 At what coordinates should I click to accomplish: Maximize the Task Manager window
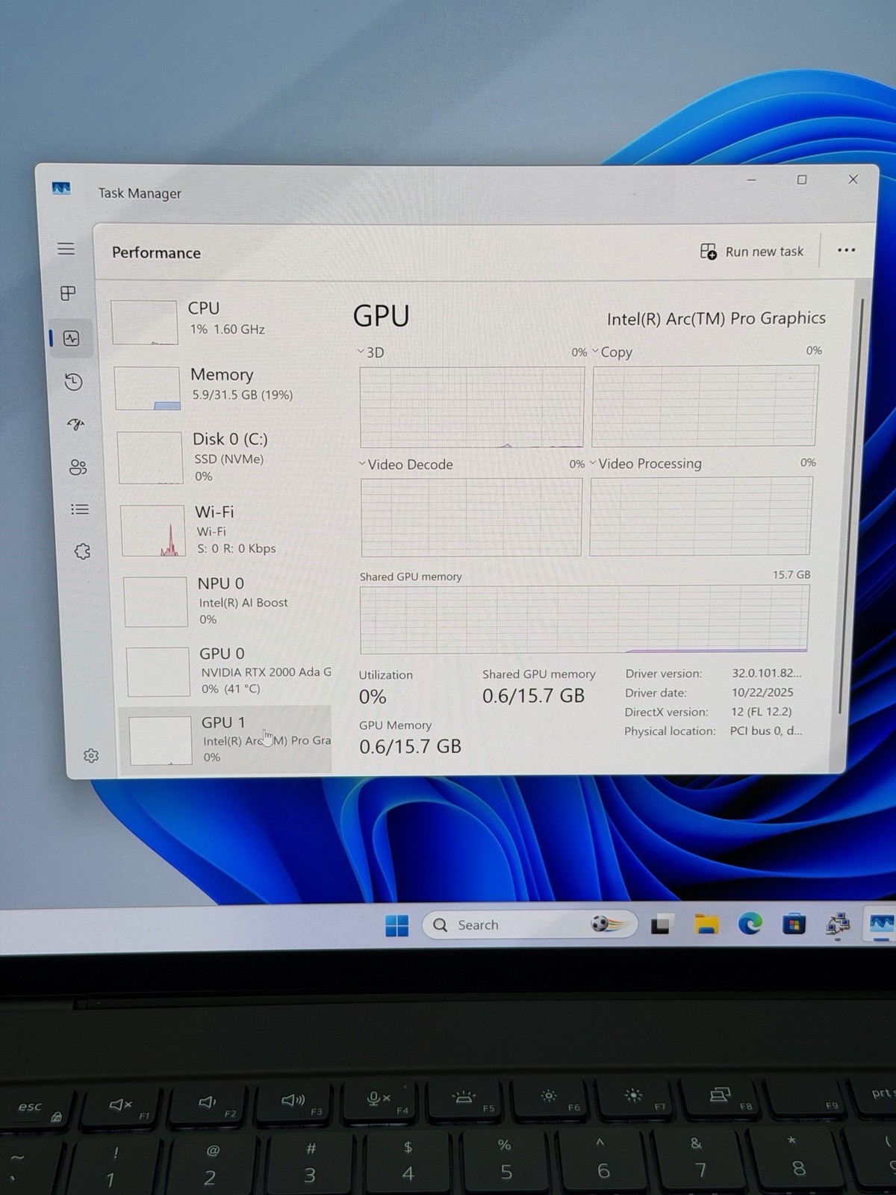[802, 179]
